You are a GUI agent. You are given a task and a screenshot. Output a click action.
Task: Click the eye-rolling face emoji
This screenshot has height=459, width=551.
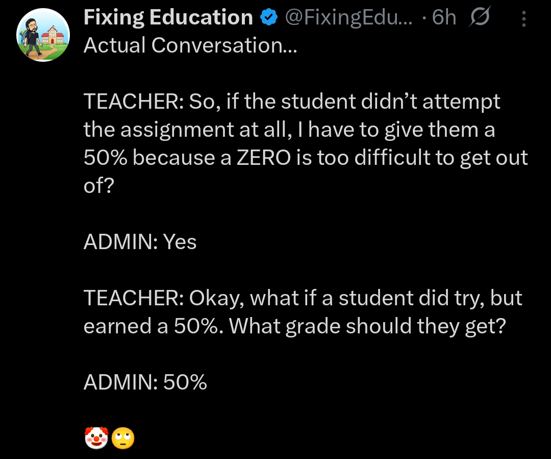tap(123, 438)
